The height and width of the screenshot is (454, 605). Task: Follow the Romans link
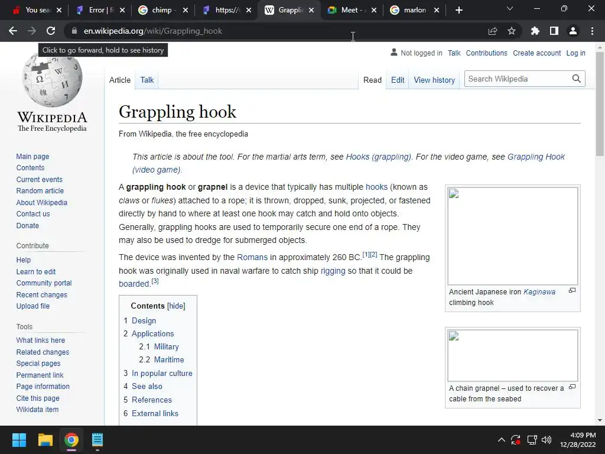click(x=252, y=257)
